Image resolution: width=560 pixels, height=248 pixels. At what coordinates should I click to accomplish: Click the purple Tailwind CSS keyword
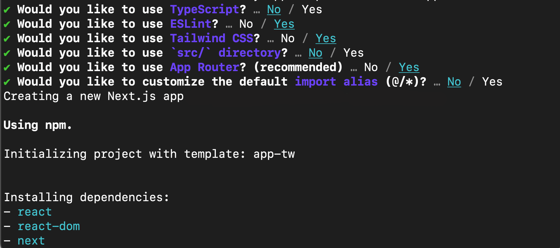coord(212,39)
